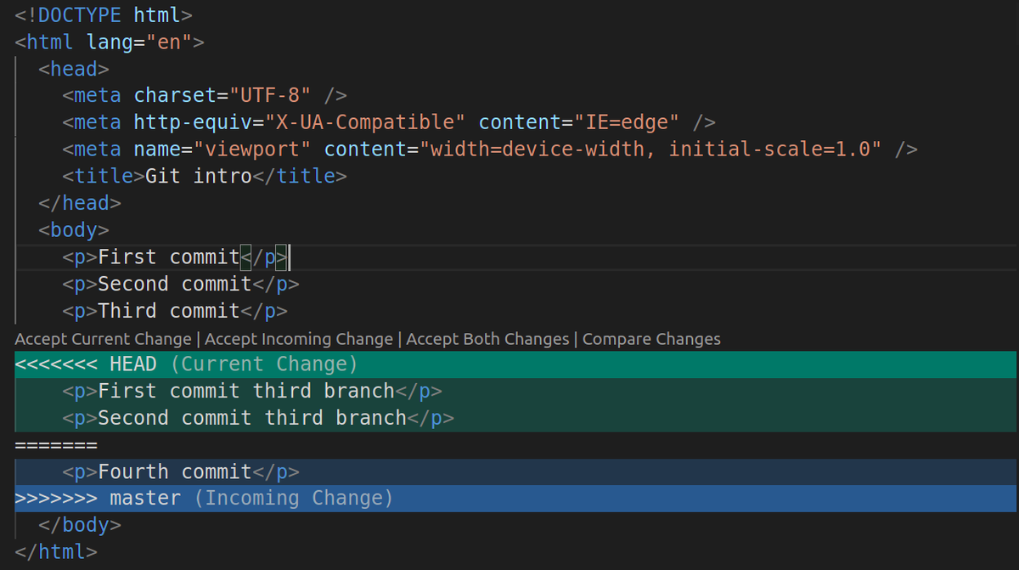Click the Accept Current Change link
The image size is (1019, 570).
click(102, 338)
